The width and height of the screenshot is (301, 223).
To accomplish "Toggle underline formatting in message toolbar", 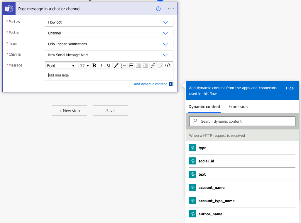I will [x=109, y=66].
